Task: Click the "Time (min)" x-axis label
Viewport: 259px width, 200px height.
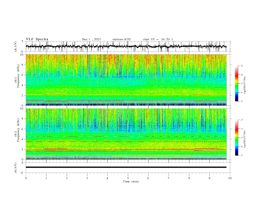Action: (x=131, y=181)
